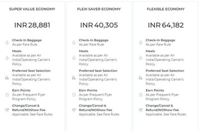Click baggage icon in Super Value Economy
Screen dimensions: 199x132
[7, 43]
